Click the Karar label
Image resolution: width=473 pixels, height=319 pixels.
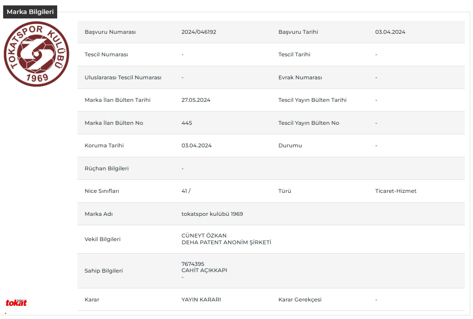click(x=92, y=300)
